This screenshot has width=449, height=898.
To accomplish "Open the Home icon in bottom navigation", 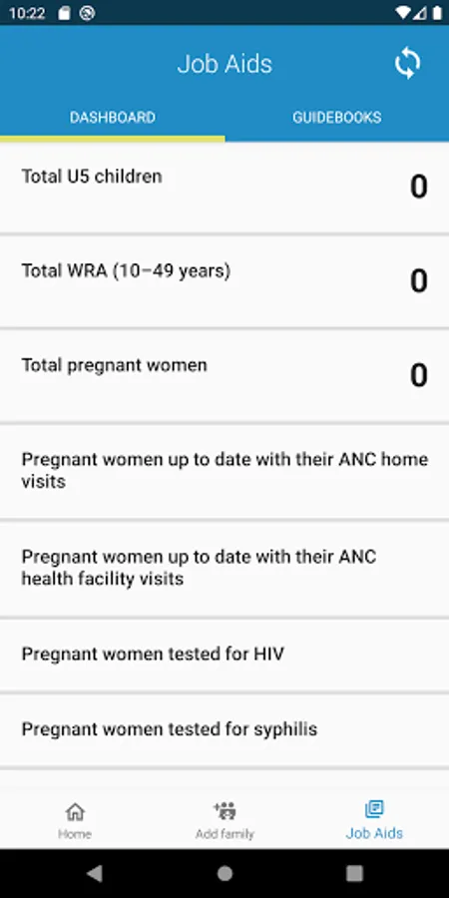I will (75, 811).
